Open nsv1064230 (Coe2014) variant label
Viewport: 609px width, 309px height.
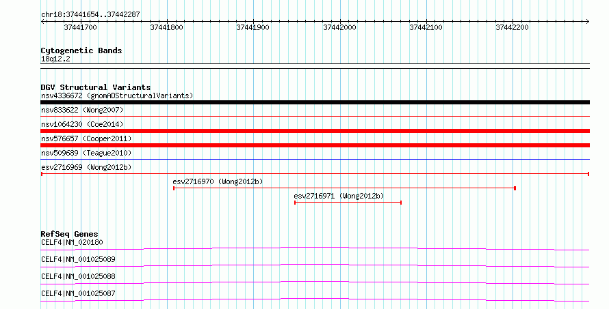click(x=82, y=124)
